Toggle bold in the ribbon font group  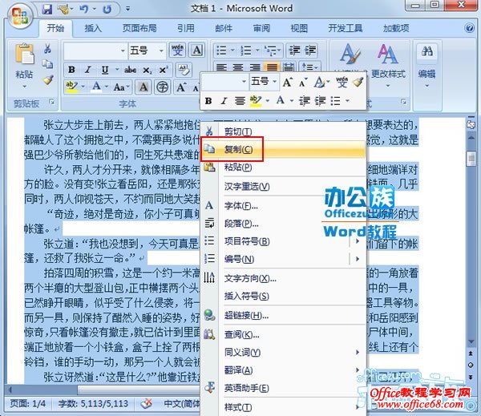(72, 70)
